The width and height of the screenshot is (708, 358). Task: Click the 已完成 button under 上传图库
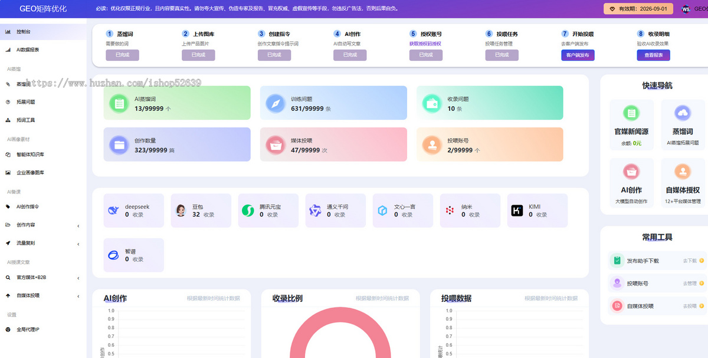click(x=198, y=55)
